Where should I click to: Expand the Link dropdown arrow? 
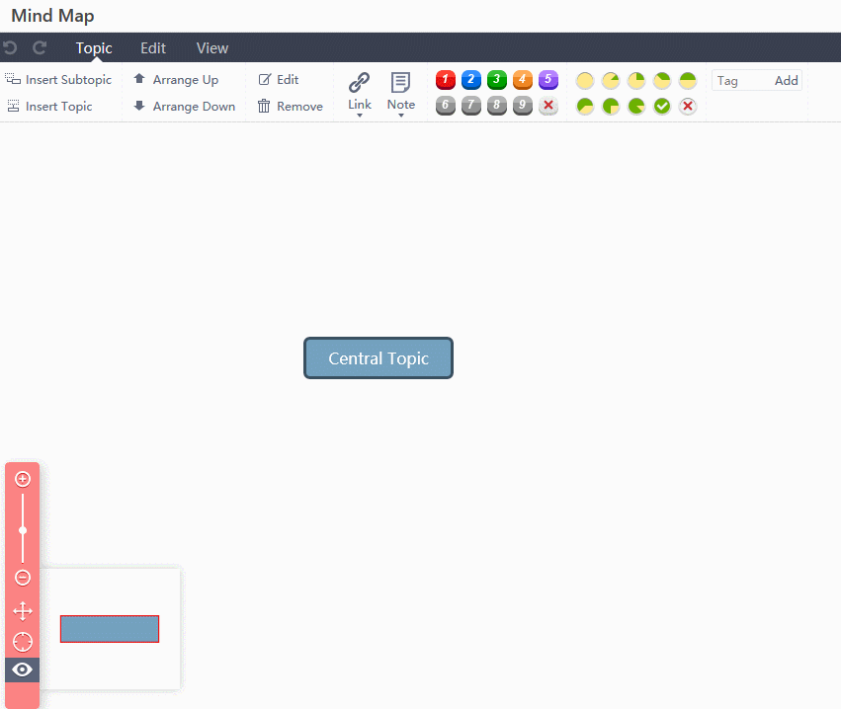coord(360,116)
